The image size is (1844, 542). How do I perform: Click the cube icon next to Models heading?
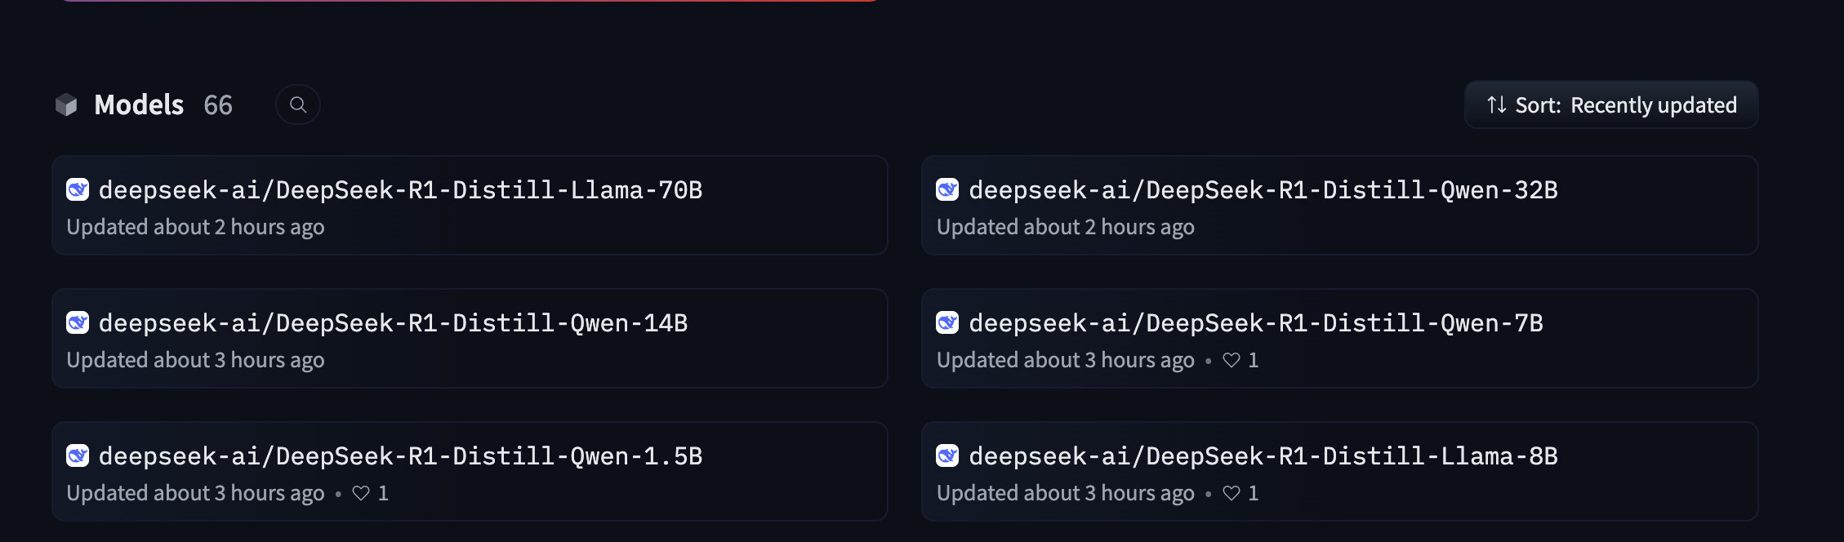(x=66, y=105)
